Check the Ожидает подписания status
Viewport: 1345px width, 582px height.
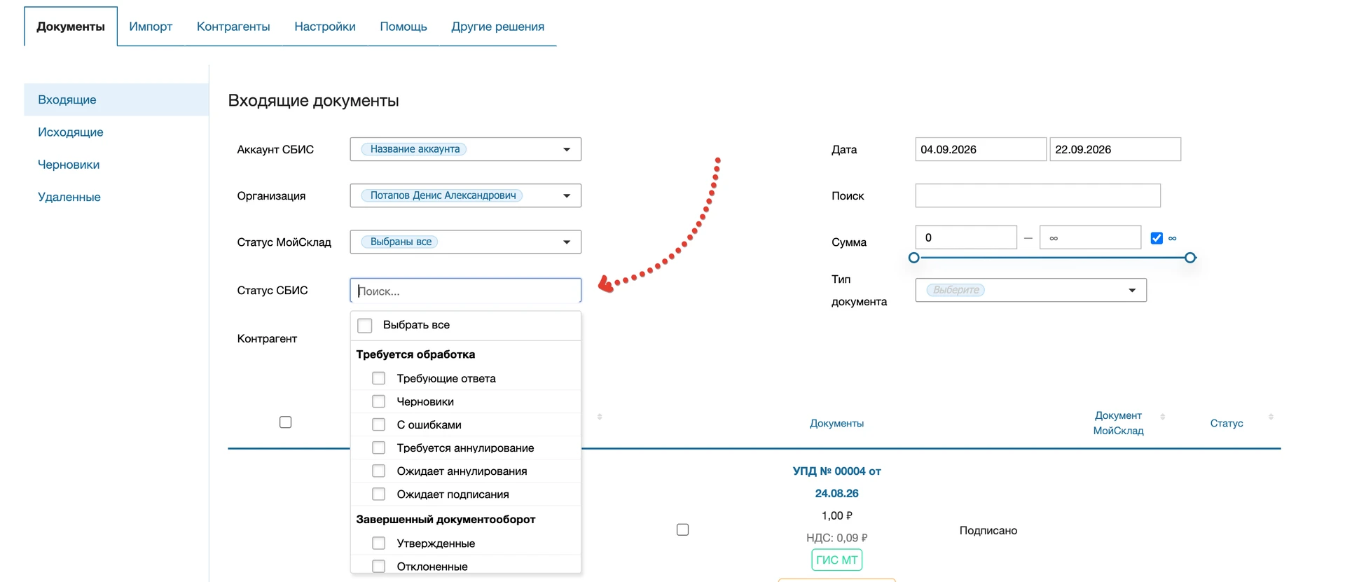(x=379, y=494)
